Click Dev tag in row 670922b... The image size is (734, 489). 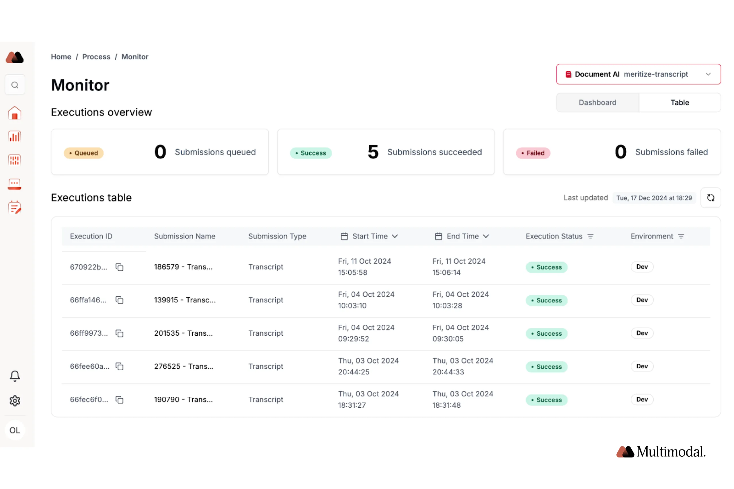pyautogui.click(x=642, y=267)
